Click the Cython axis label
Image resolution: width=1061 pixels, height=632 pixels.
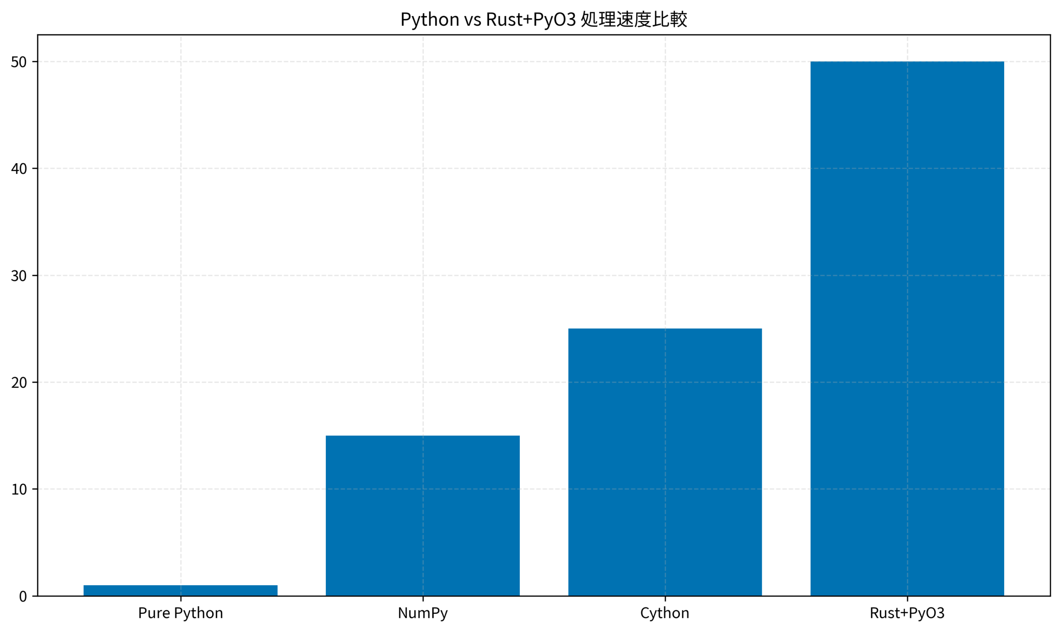pos(666,613)
